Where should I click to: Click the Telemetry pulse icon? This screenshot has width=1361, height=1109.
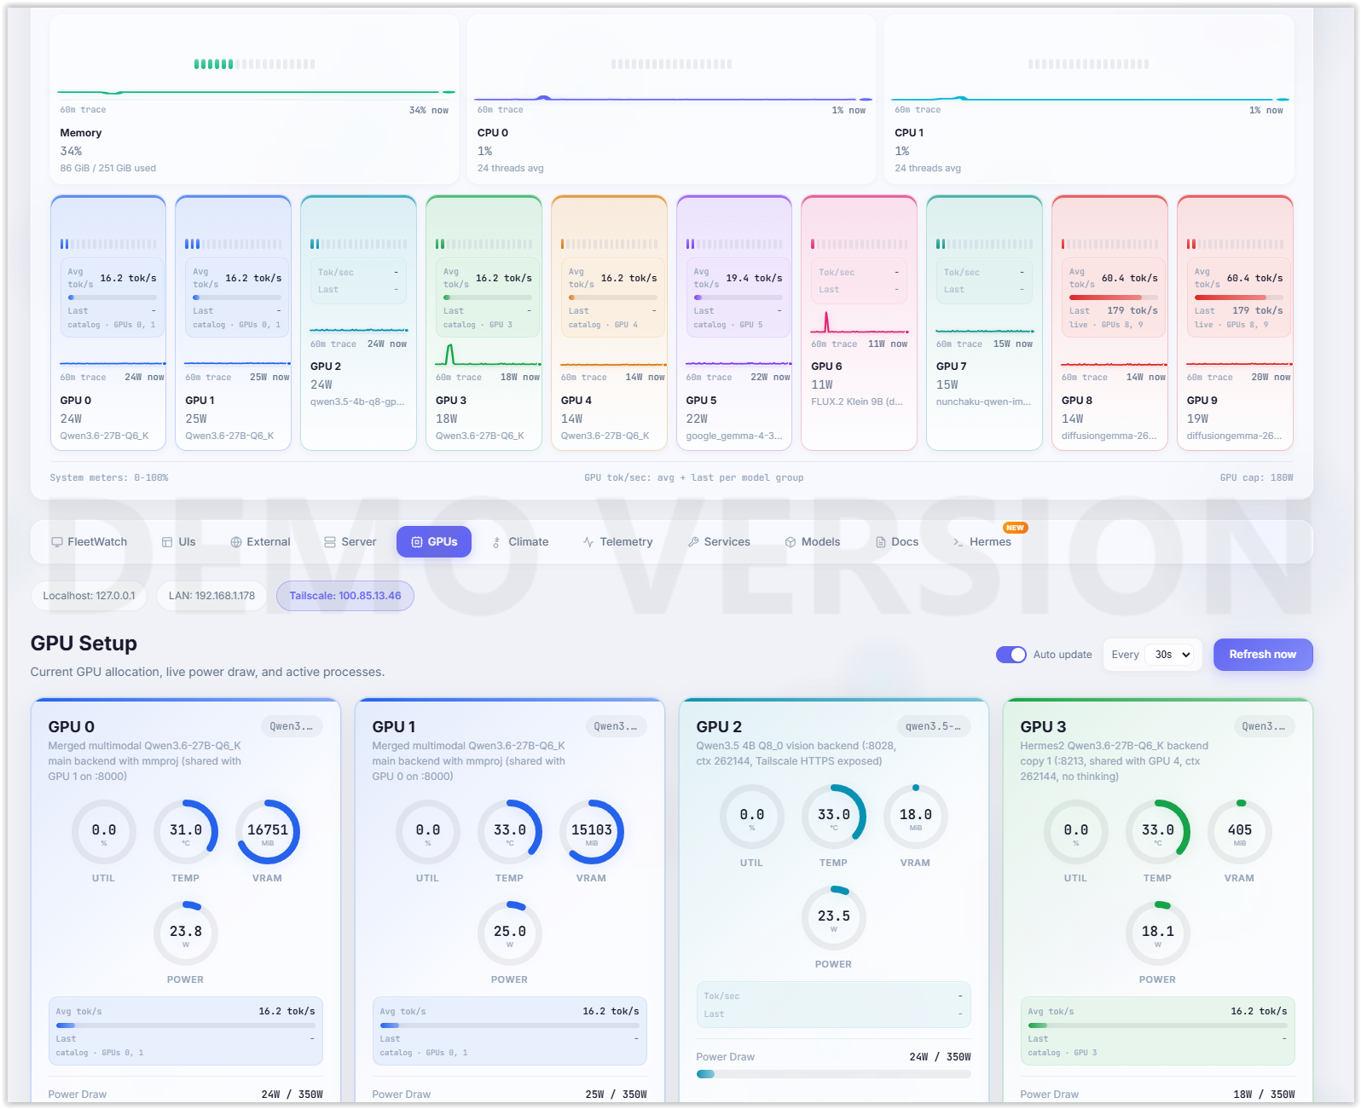coord(588,542)
